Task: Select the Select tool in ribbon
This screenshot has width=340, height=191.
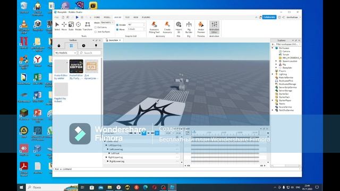Action: pos(57,26)
